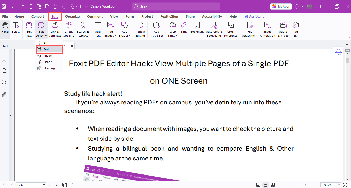Open the Bookmarks side panel
The image size is (351, 188).
click(x=4, y=59)
